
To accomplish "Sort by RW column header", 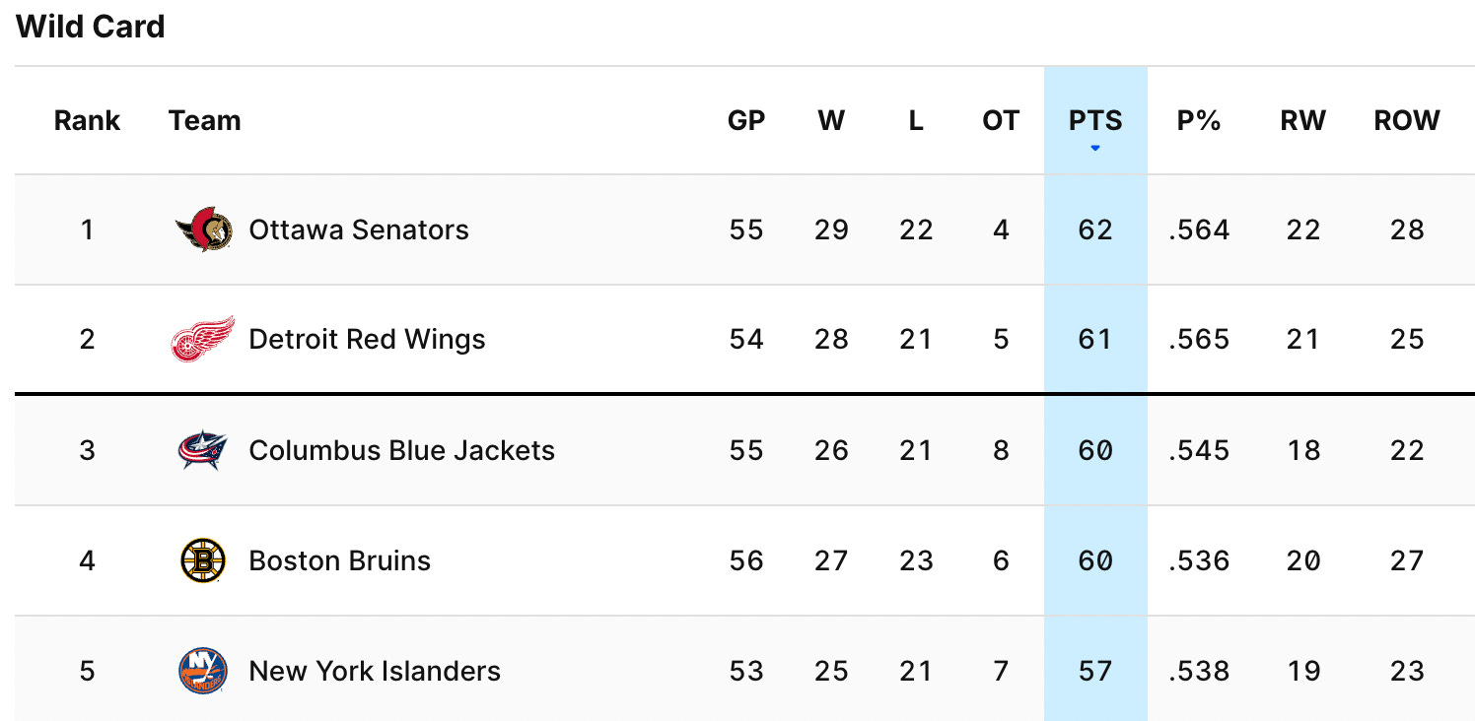I will coord(1303,121).
